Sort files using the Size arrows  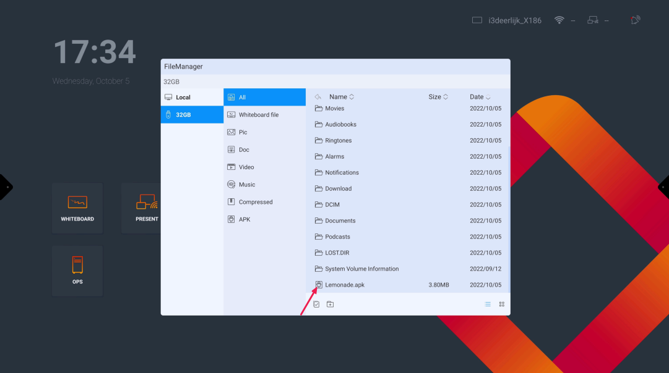pyautogui.click(x=438, y=96)
